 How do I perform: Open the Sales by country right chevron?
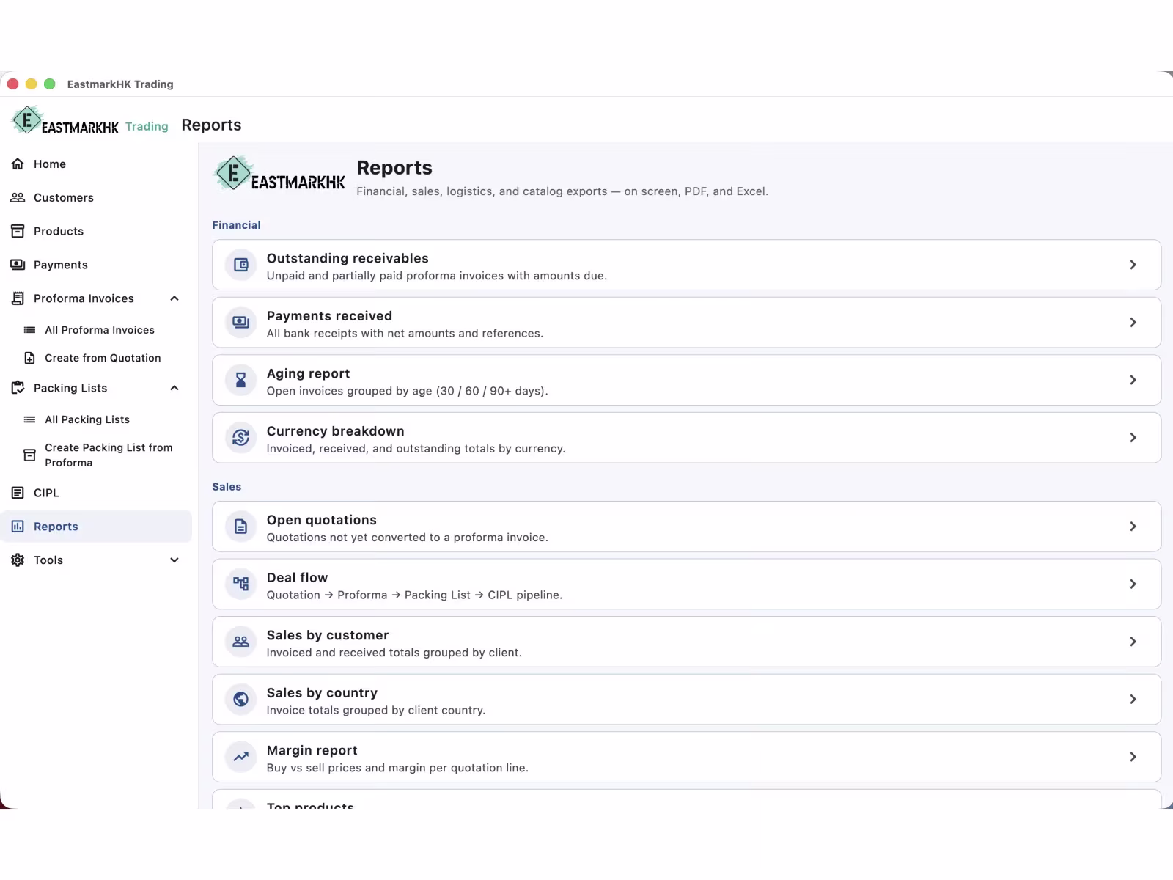tap(1133, 700)
